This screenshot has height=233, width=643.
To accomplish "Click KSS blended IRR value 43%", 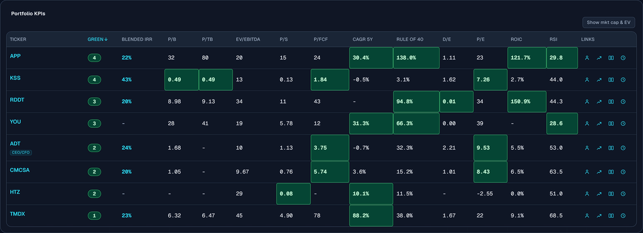I will click(127, 80).
